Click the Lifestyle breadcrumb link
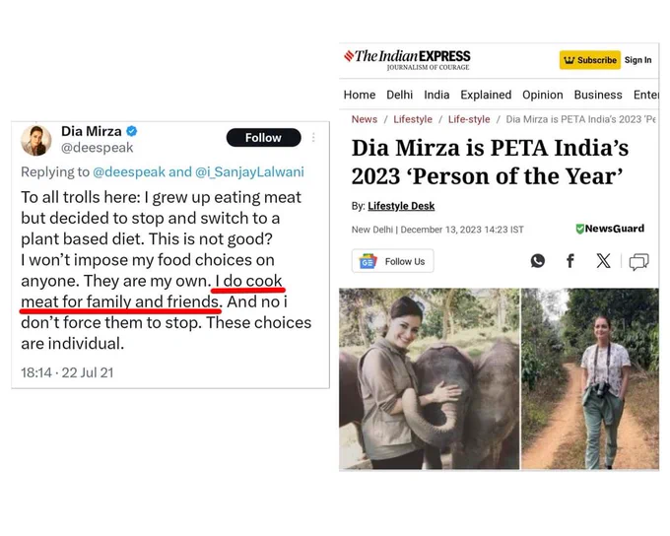 413,119
